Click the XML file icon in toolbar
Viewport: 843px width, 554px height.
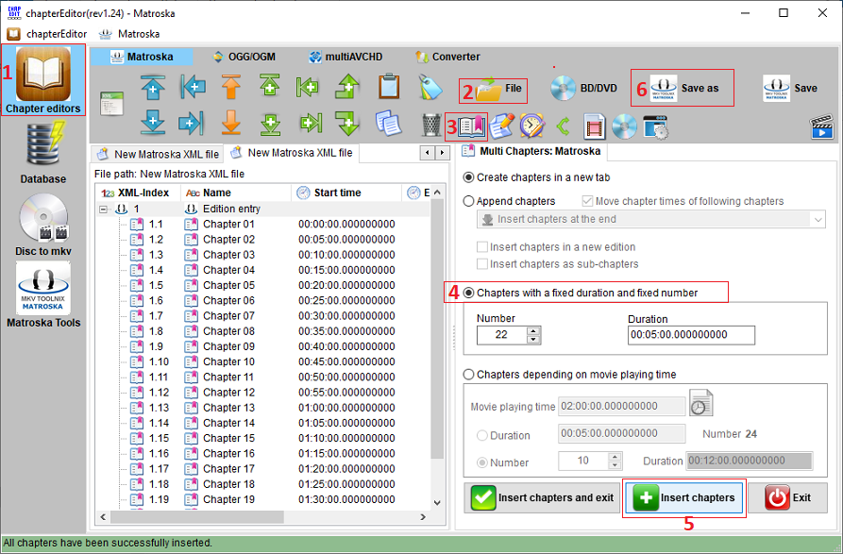pos(111,103)
